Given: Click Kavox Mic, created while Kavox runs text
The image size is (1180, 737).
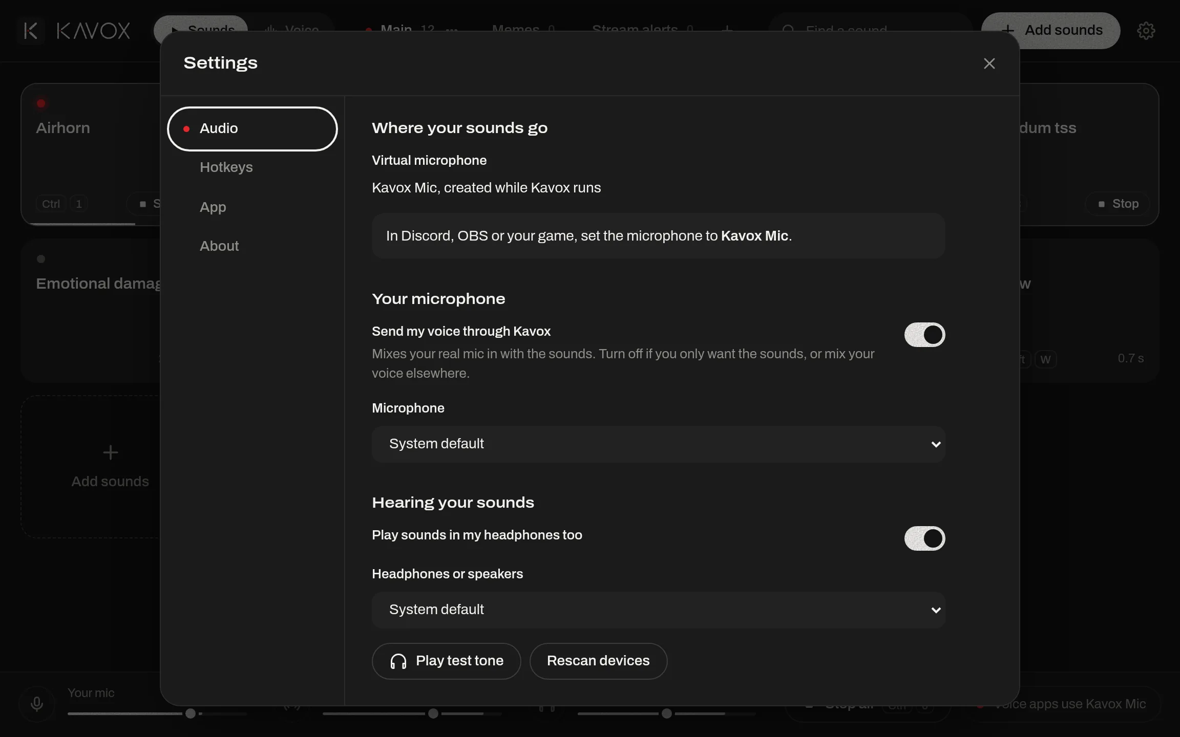Looking at the screenshot, I should coord(486,188).
